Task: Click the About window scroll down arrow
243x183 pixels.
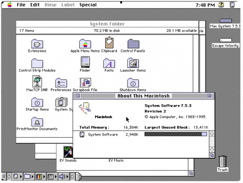Action: [x=212, y=149]
